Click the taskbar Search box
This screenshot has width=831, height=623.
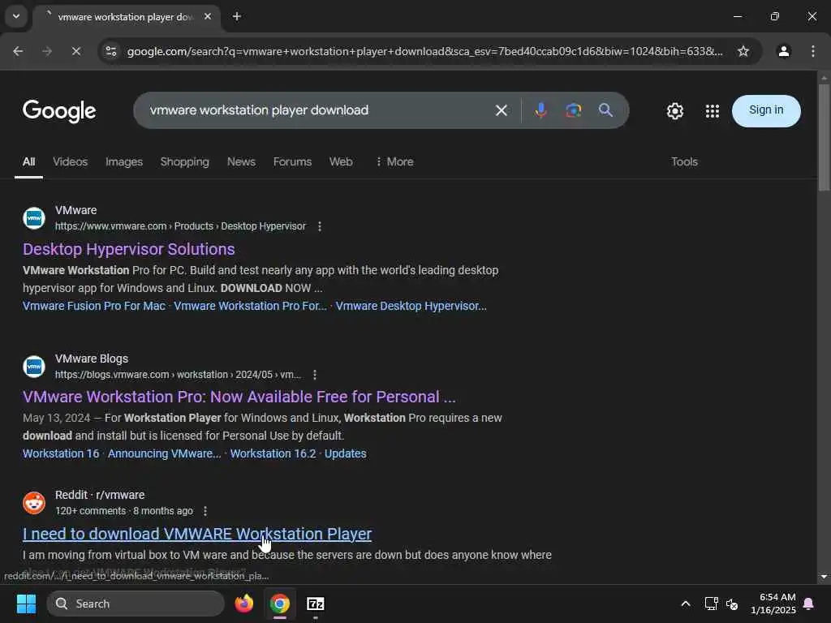click(136, 604)
